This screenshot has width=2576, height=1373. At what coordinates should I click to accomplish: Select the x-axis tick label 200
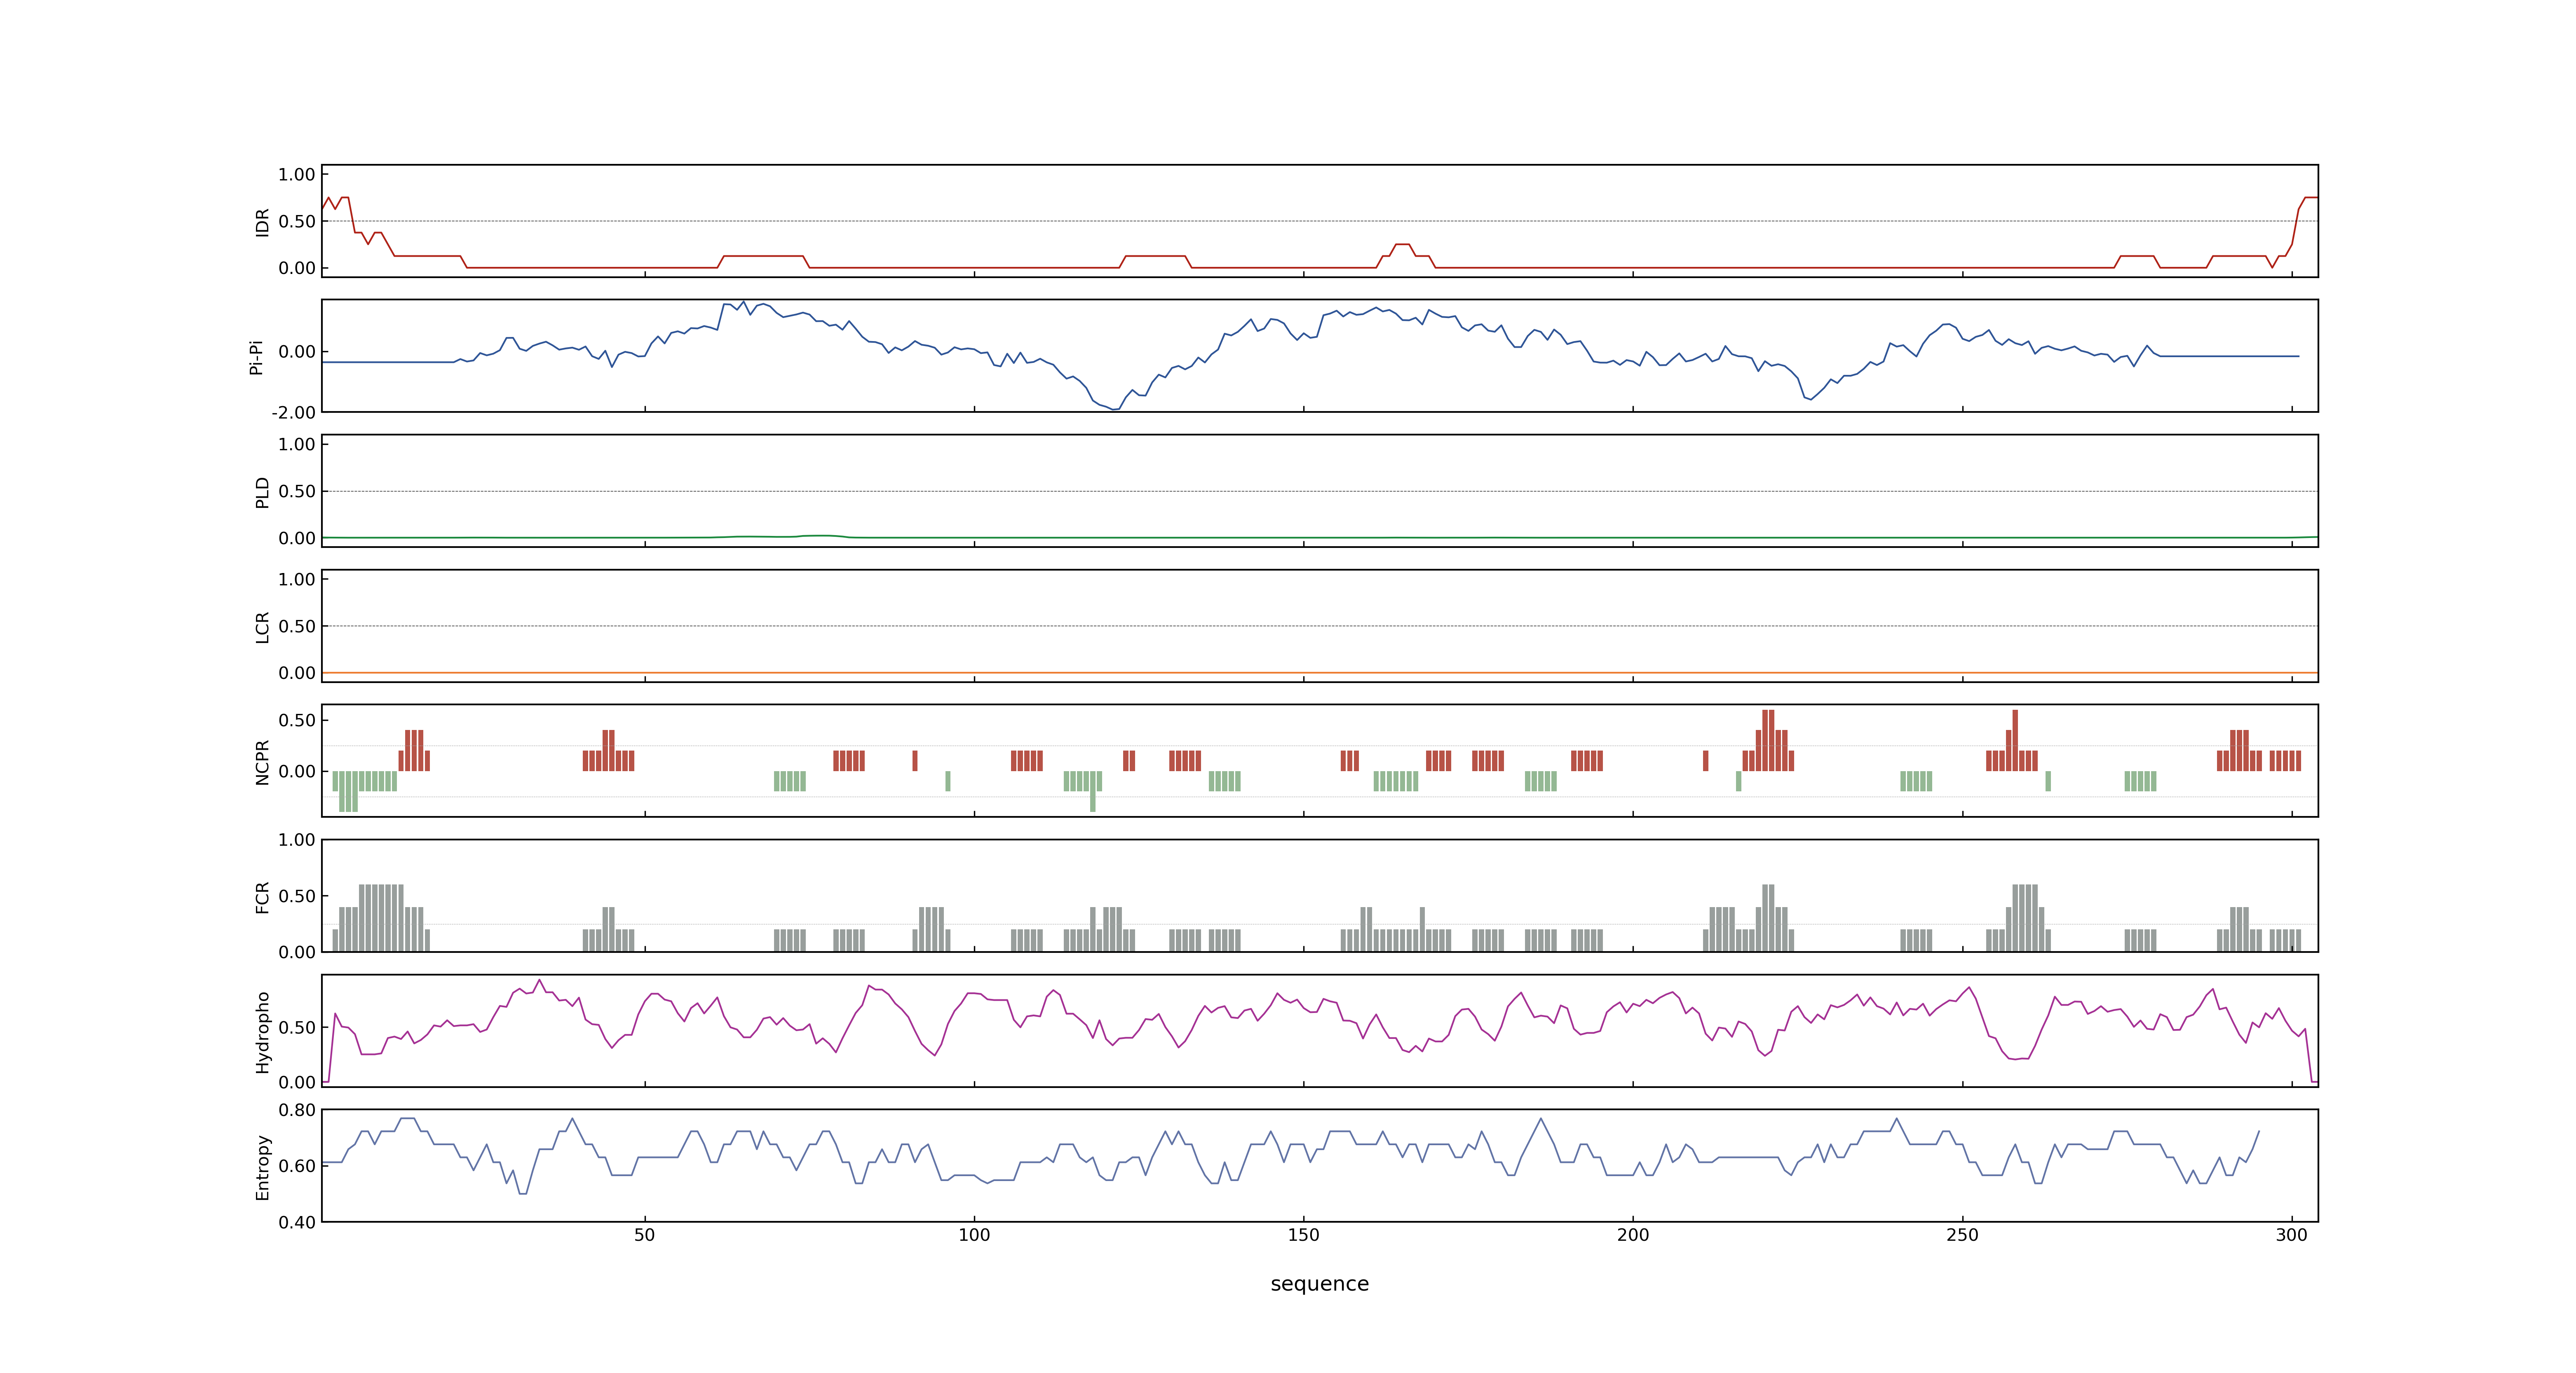tap(1633, 1235)
